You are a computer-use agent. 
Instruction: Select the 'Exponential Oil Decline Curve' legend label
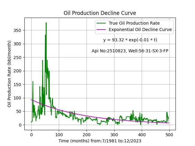click(x=140, y=30)
